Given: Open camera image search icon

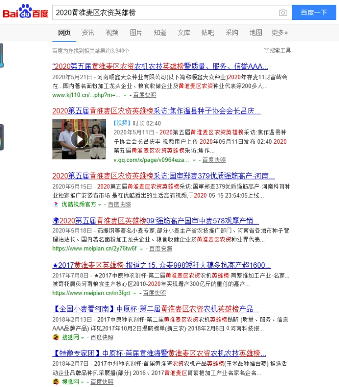Looking at the screenshot, I should tap(283, 12).
